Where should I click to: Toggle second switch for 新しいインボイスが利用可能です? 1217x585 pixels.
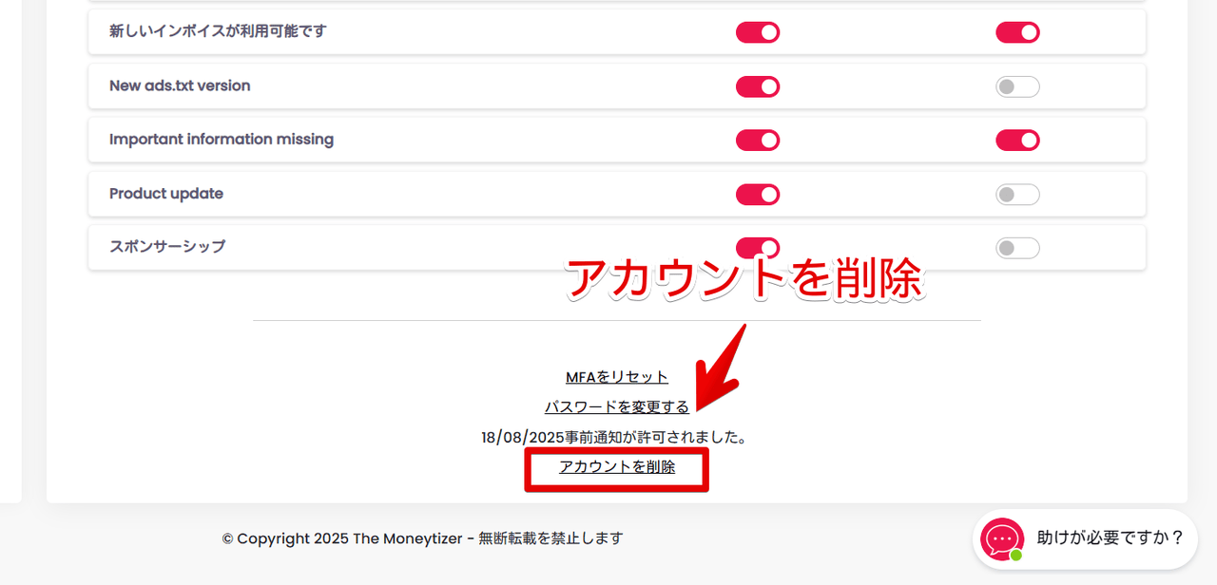(x=1017, y=32)
